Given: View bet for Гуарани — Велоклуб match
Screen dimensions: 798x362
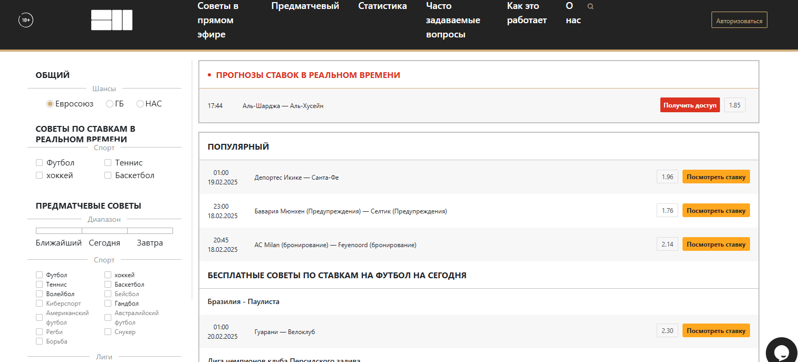Looking at the screenshot, I should click(x=716, y=331).
